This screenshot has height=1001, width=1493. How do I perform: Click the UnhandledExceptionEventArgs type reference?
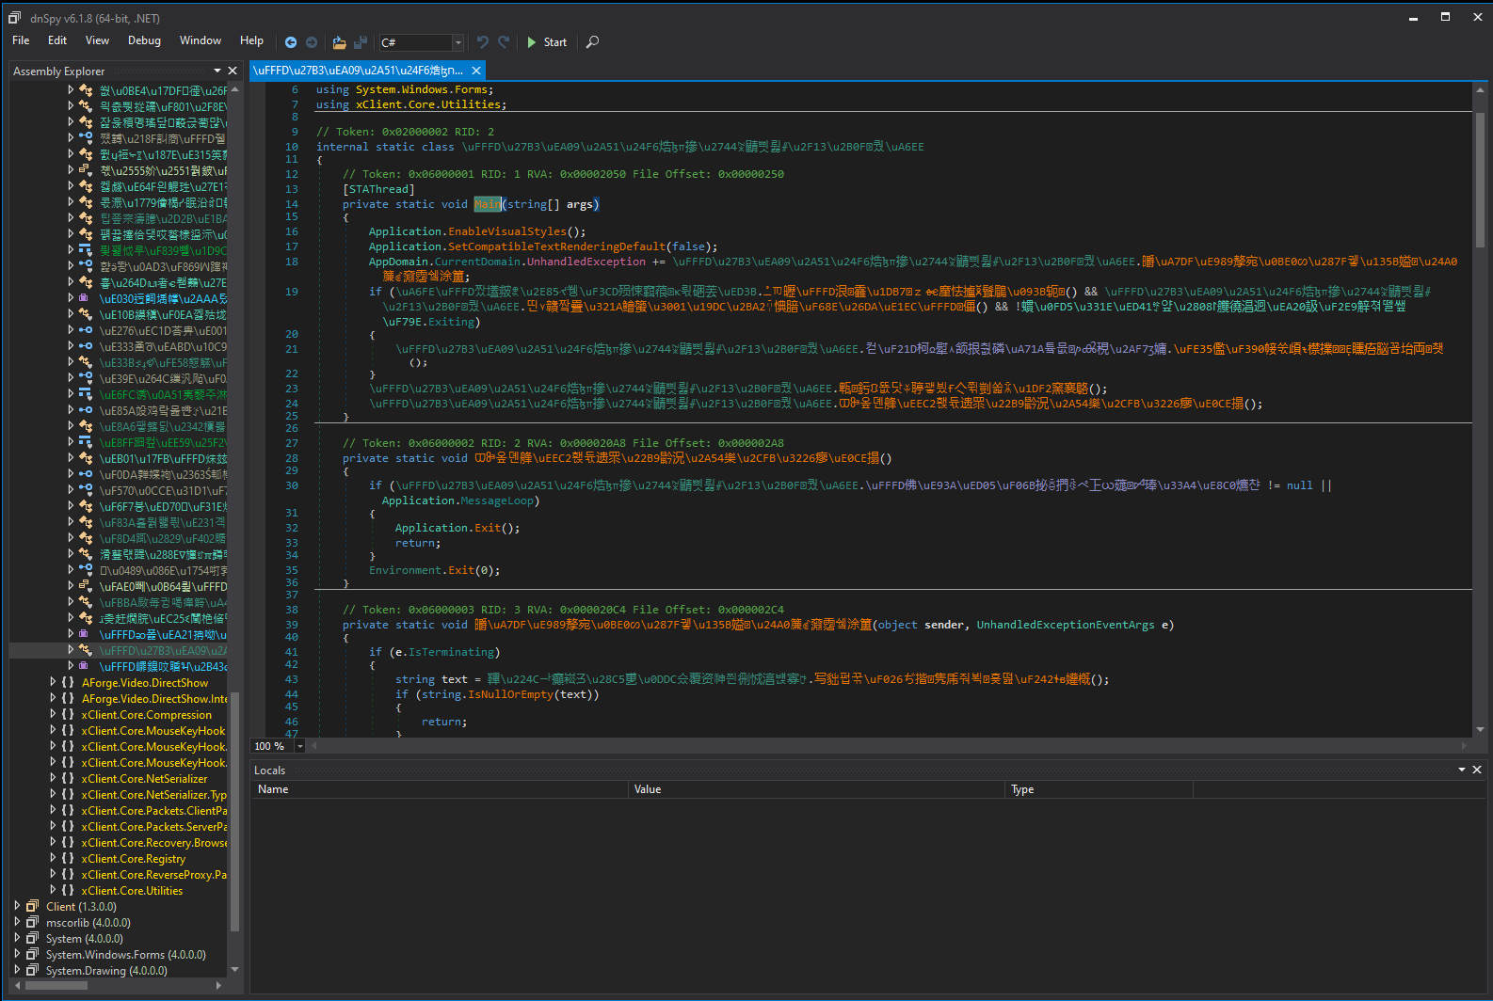click(x=1065, y=625)
